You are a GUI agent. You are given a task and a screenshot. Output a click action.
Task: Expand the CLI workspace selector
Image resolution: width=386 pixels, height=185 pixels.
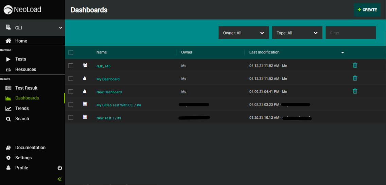33,28
